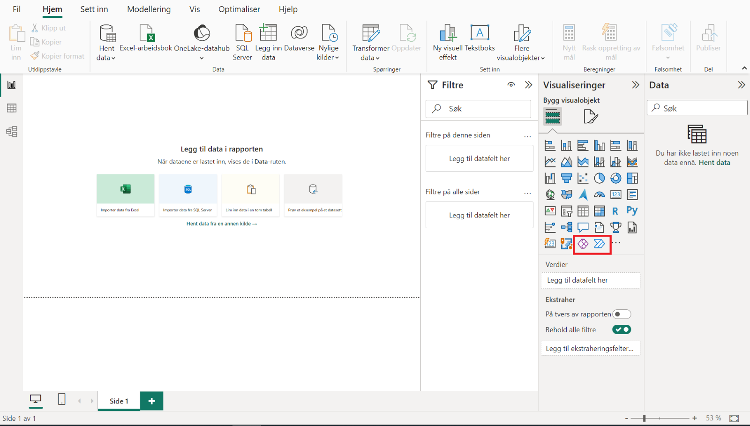Click Importer data fra SQL Server card
This screenshot has height=426, width=750.
point(188,195)
